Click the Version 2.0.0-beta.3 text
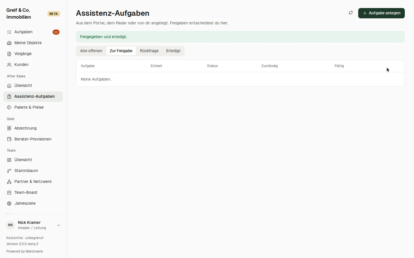The image size is (414, 258). pyautogui.click(x=22, y=244)
